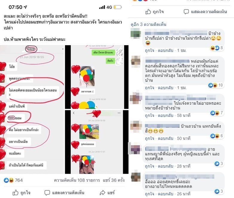Open the top right chat screenshot with balloons
This screenshot has height=198, width=234.
click(x=97, y=77)
